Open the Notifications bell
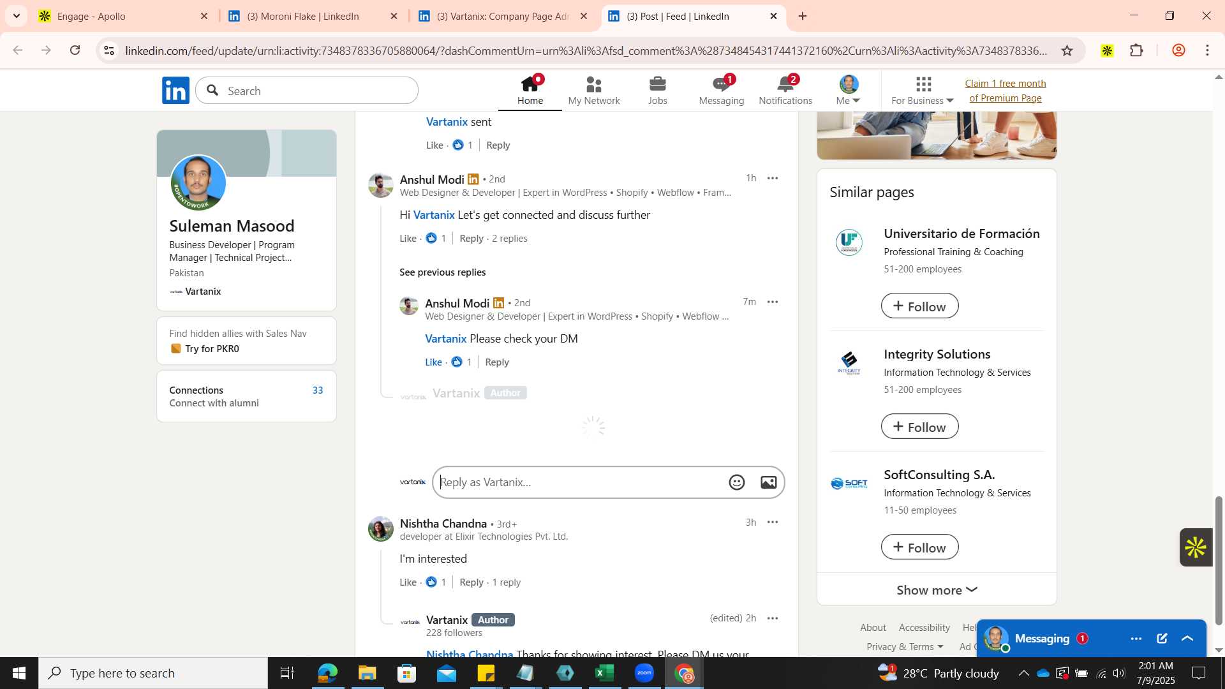This screenshot has height=689, width=1225. click(785, 91)
